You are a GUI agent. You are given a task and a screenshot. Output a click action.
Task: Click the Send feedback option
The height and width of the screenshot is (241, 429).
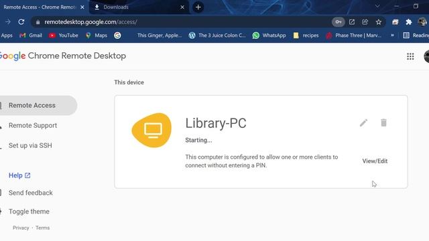[x=30, y=193]
